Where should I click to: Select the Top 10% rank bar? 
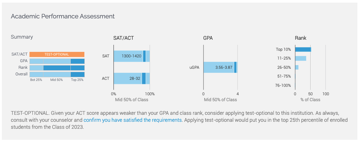[x=303, y=50]
